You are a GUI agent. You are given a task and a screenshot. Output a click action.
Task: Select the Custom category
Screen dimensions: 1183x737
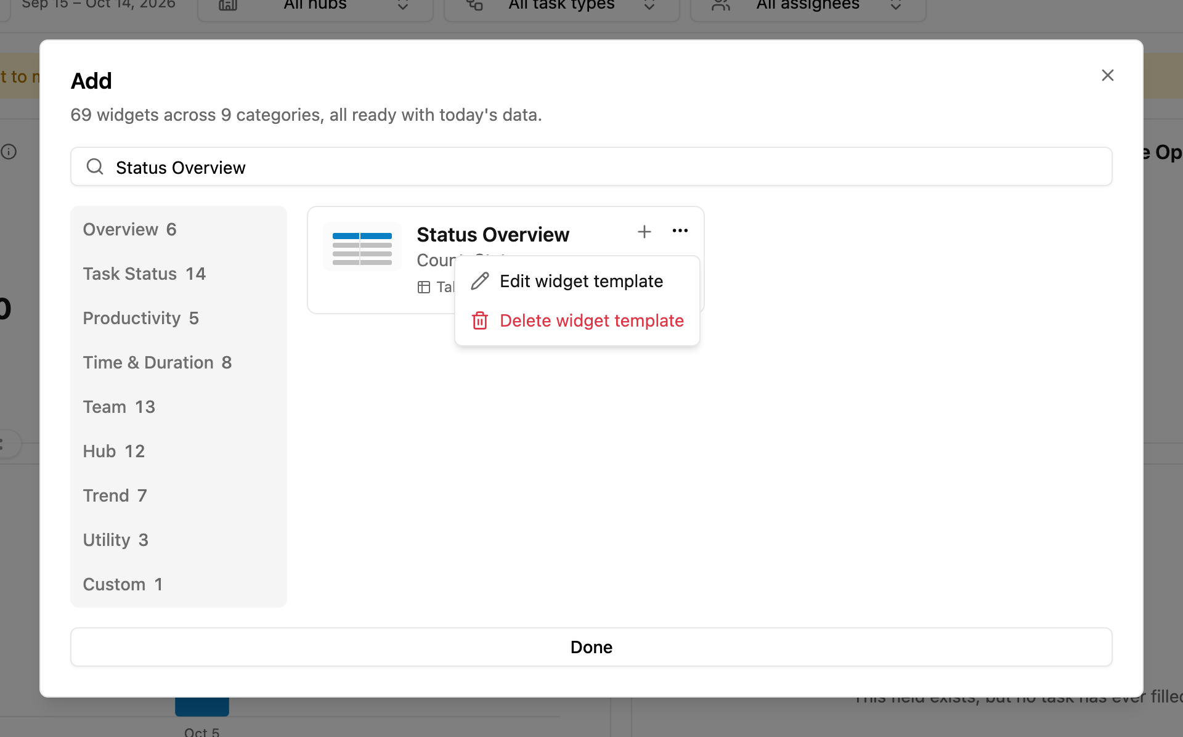coord(179,584)
